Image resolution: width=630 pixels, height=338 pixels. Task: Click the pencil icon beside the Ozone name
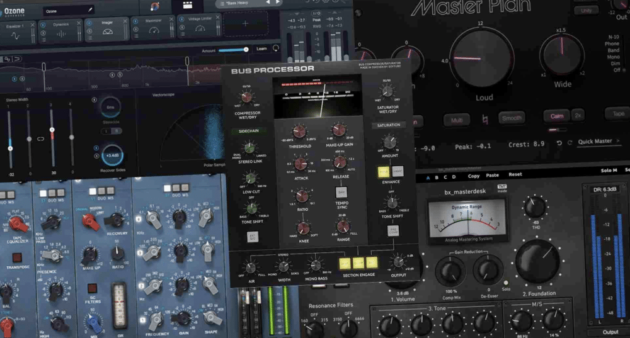click(89, 10)
